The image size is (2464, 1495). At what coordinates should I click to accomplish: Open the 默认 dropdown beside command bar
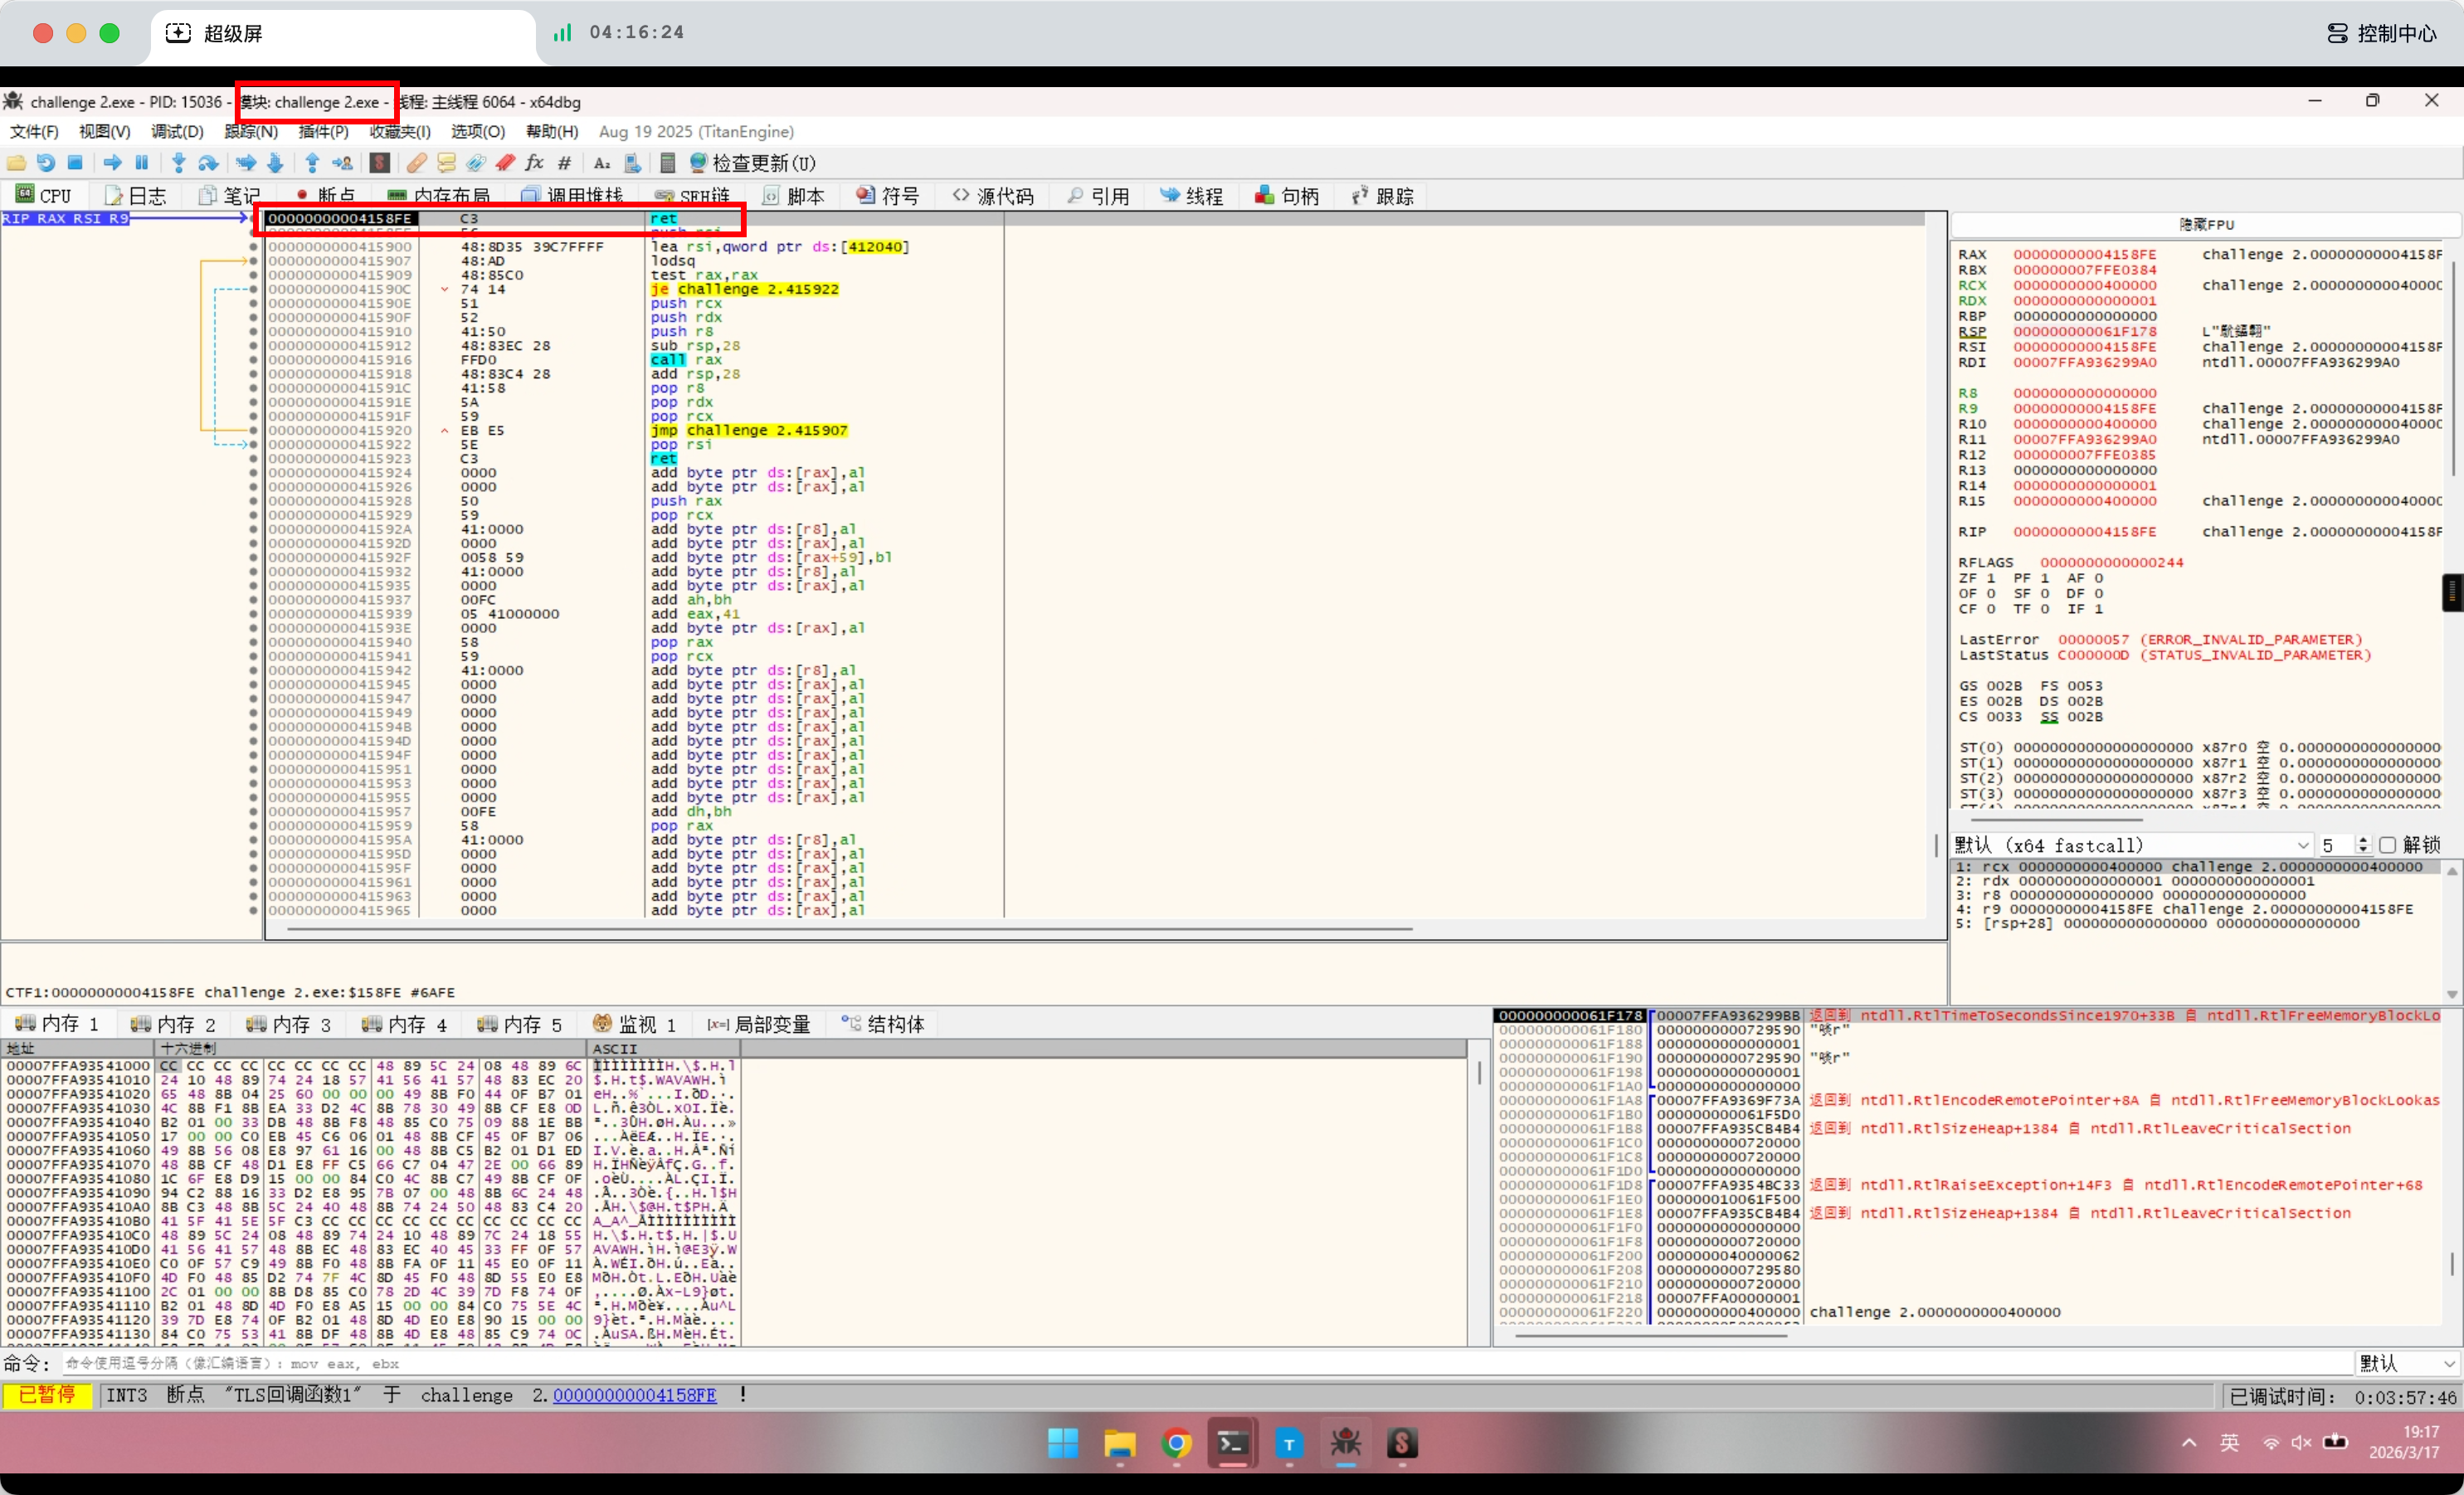[x=2406, y=1363]
